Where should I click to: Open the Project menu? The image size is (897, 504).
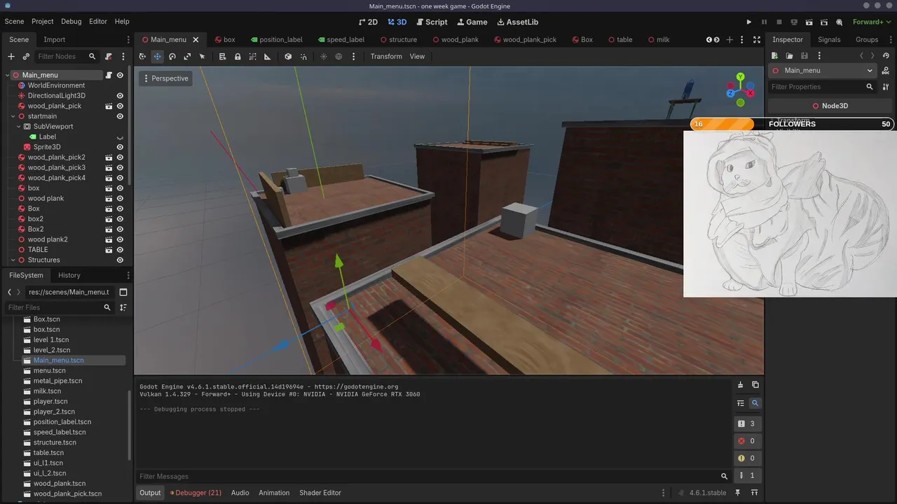pos(43,22)
